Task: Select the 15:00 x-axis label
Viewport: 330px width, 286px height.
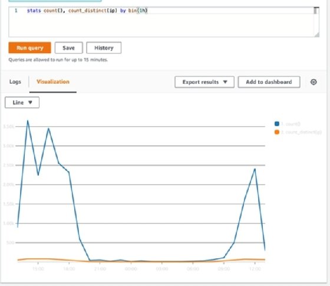Action: [x=38, y=269]
